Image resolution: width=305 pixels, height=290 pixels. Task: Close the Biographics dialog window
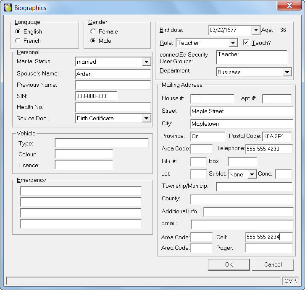click(289, 5)
